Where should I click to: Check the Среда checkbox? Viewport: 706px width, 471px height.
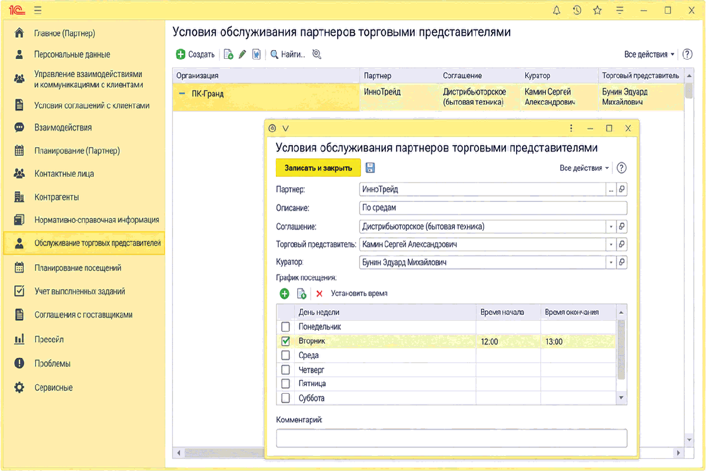(286, 355)
